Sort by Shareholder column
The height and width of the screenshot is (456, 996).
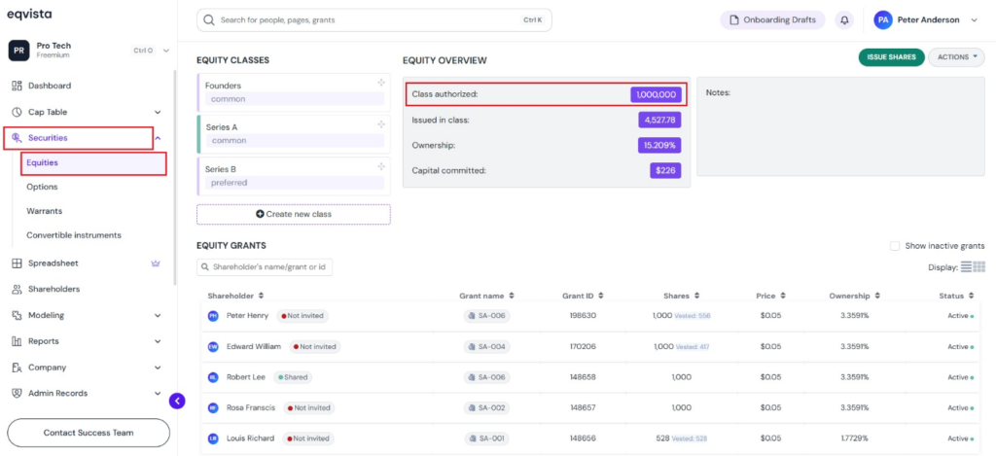[x=235, y=296]
